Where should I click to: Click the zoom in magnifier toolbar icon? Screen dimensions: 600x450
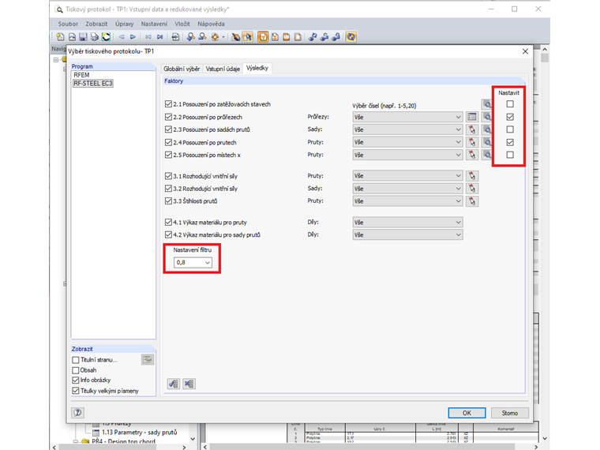[x=190, y=37]
